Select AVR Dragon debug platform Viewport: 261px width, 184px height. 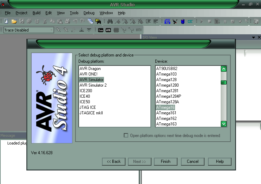90,69
